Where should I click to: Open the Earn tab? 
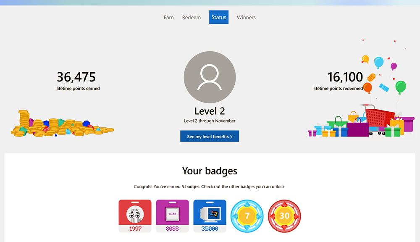coord(168,17)
